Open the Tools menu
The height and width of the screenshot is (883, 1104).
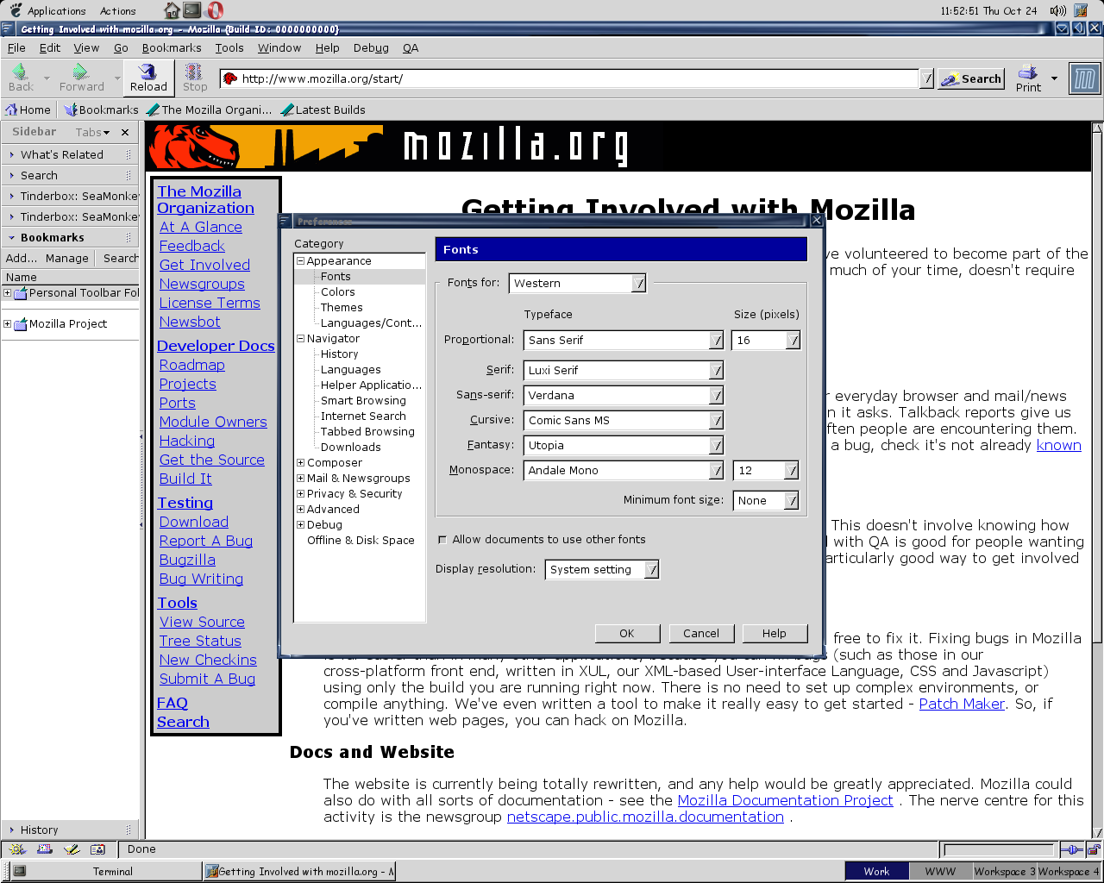[229, 47]
